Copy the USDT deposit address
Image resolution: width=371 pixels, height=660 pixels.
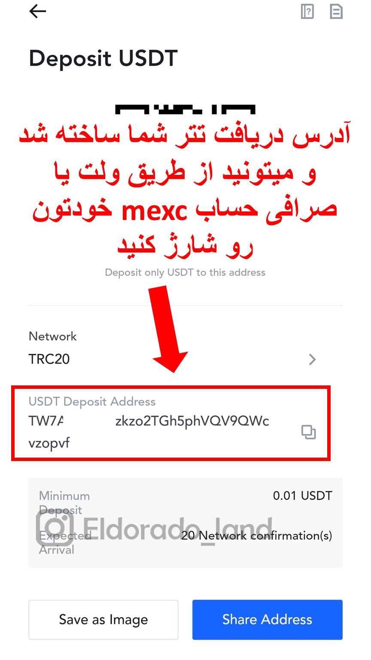308,432
